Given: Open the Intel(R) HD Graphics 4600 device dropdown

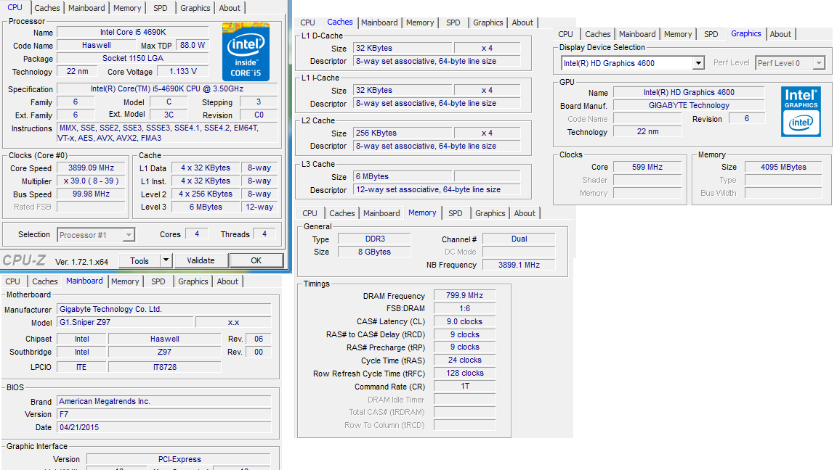Looking at the screenshot, I should point(698,63).
